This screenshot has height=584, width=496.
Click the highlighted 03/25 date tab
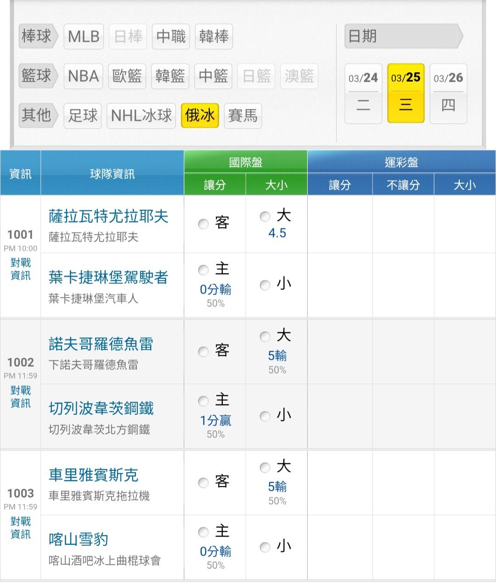(x=406, y=93)
